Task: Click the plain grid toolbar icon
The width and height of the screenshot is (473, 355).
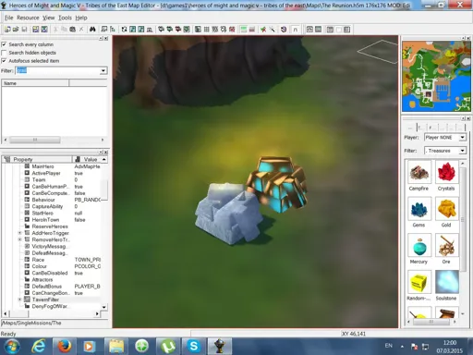Action: (207, 30)
